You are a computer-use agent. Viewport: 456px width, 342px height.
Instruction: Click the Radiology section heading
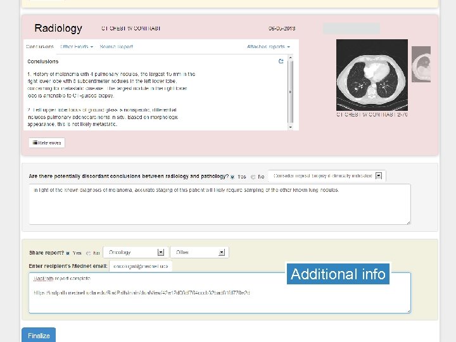(58, 28)
